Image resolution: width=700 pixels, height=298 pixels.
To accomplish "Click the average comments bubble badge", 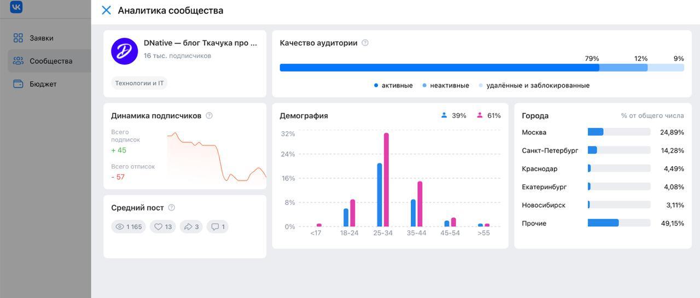I will pos(218,227).
